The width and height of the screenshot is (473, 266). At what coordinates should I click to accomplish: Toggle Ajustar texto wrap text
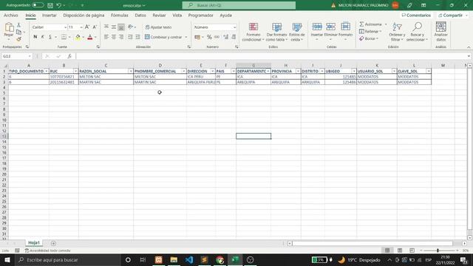pos(158,27)
